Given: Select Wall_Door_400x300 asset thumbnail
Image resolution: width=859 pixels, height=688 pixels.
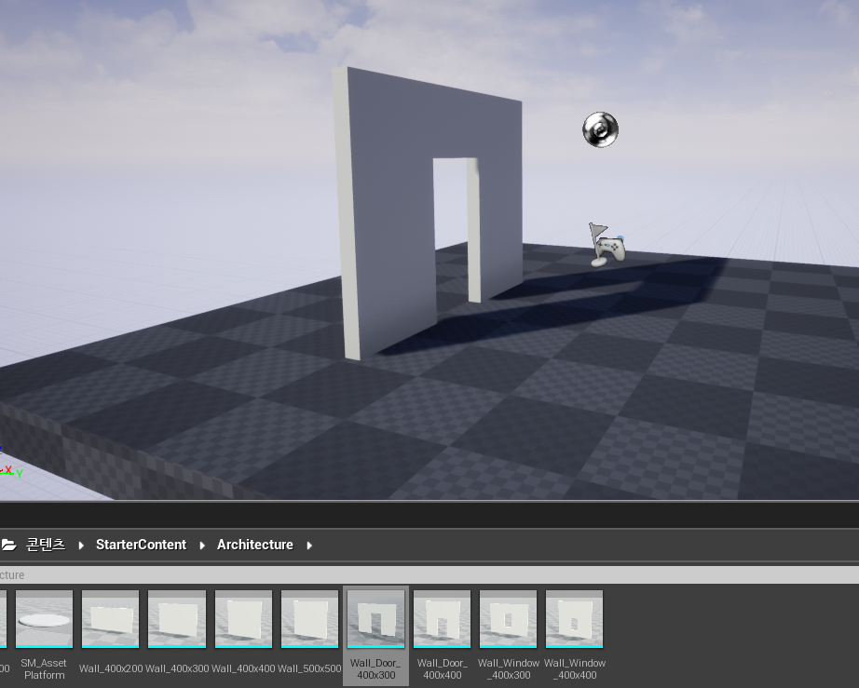Looking at the screenshot, I should click(375, 619).
